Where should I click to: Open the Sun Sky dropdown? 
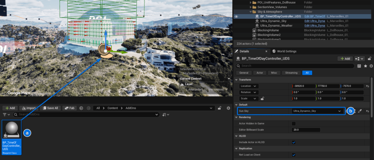pyautogui.click(x=317, y=111)
